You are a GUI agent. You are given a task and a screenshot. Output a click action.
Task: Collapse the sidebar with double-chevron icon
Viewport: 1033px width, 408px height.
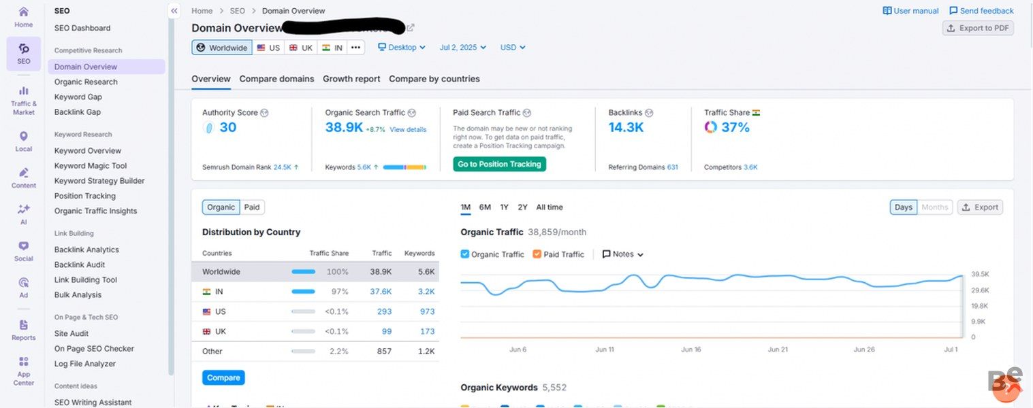pyautogui.click(x=174, y=11)
